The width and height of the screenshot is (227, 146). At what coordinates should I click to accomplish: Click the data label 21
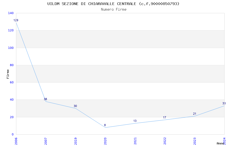195,114
